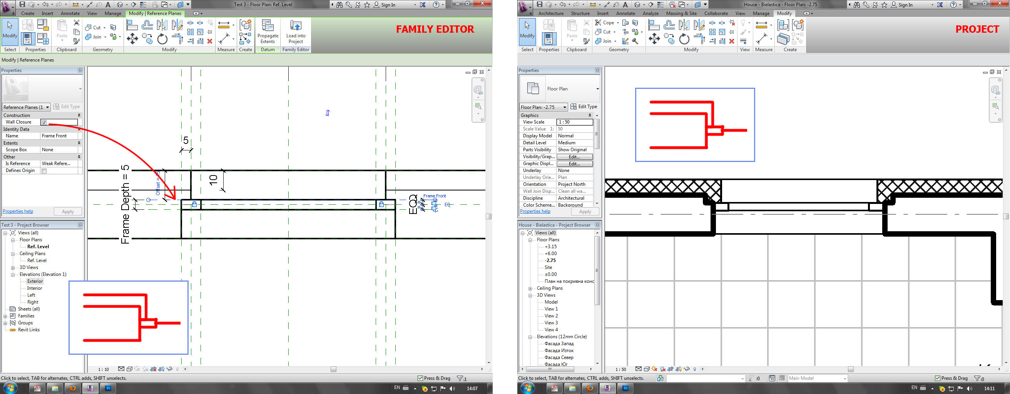The height and width of the screenshot is (394, 1010).
Task: Select the +3.15 floor plan in browser
Action: point(550,247)
